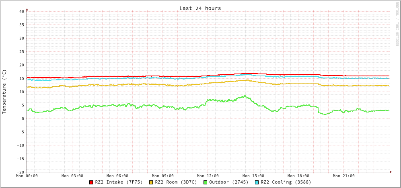Click the cyan RZ2 Cooling legend swatch

click(x=257, y=182)
